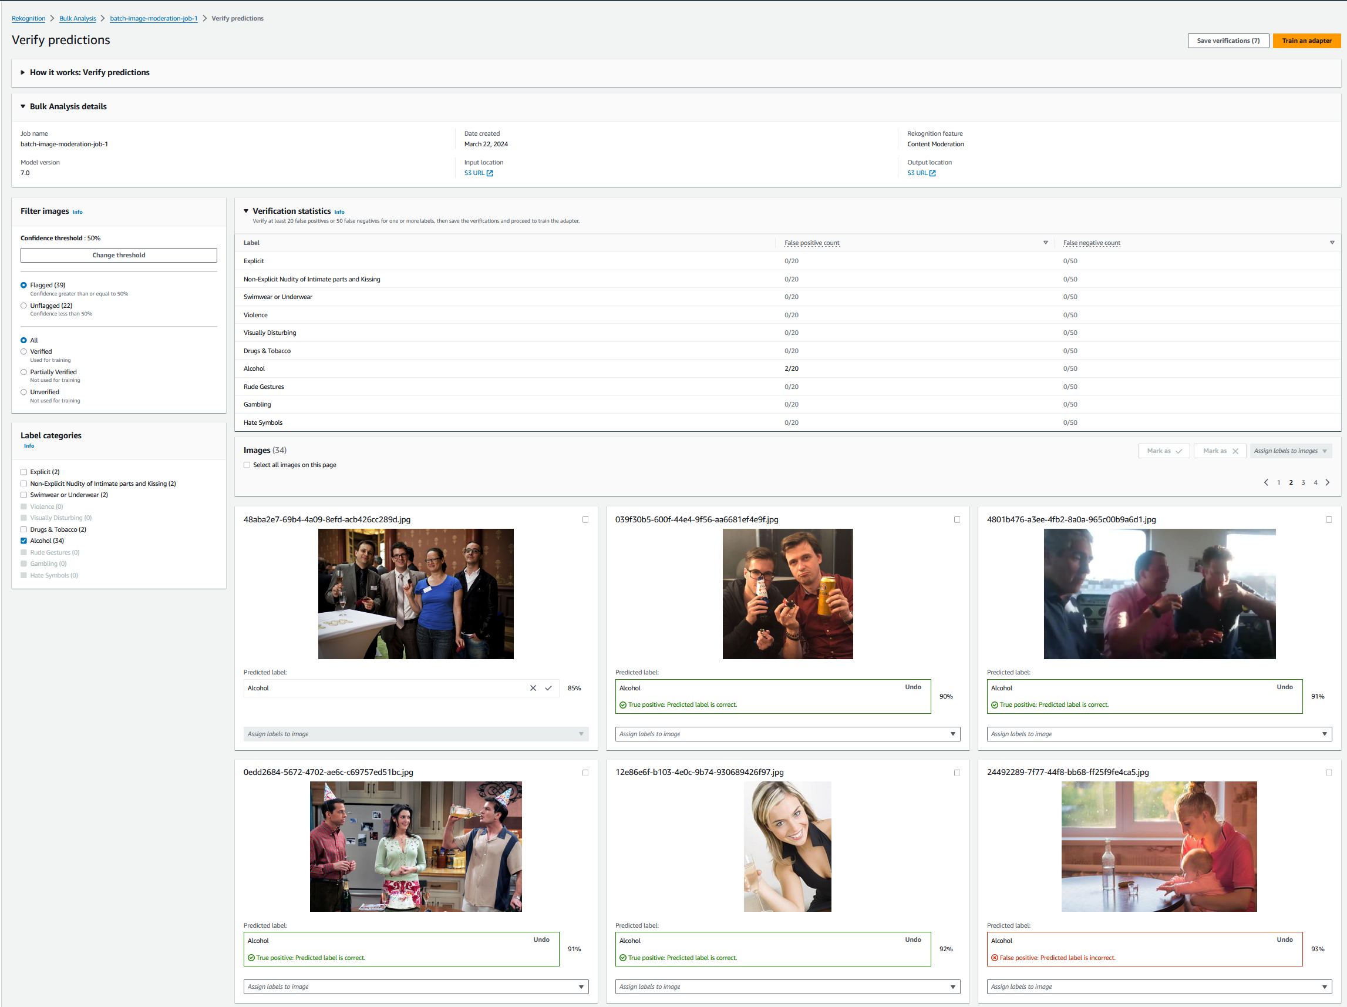This screenshot has width=1347, height=1007.
Task: Go to page 3 of images
Action: point(1303,482)
